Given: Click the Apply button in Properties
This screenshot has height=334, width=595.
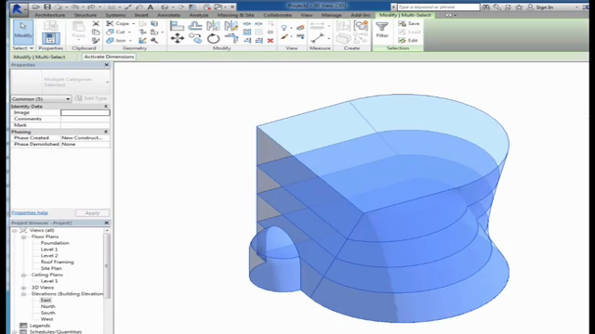Looking at the screenshot, I should pos(92,212).
